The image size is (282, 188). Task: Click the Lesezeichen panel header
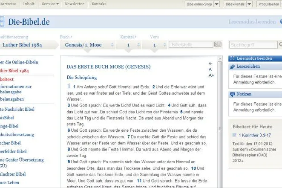pos(255,67)
